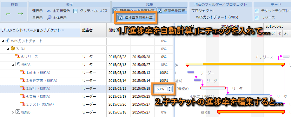Image resolution: width=291 pixels, height=117 pixels.
Task: Click the 全て折畳み collapse-all icon
Action: pyautogui.click(x=49, y=11)
